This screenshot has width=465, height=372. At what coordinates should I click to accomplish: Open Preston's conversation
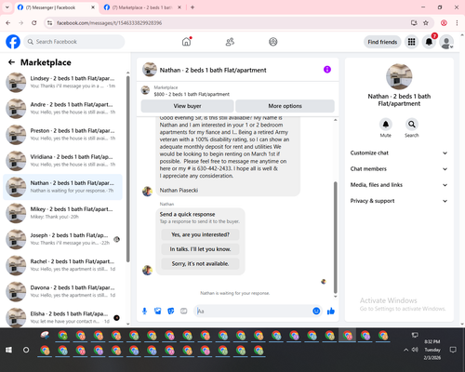point(62,135)
